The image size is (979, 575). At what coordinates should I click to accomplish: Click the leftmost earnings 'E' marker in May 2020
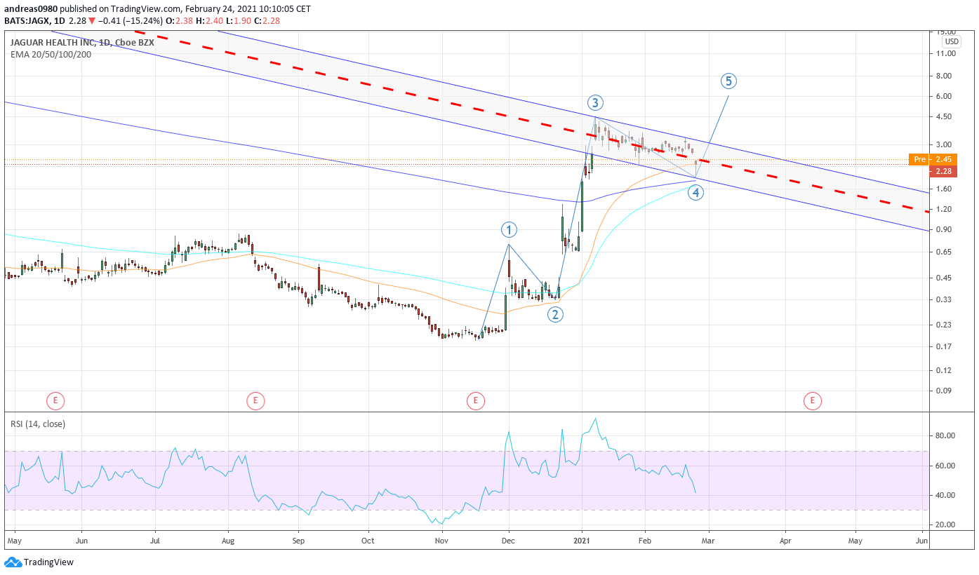point(55,401)
